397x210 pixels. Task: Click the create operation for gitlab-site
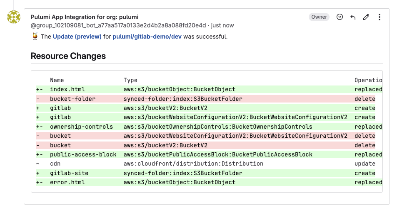click(x=365, y=173)
